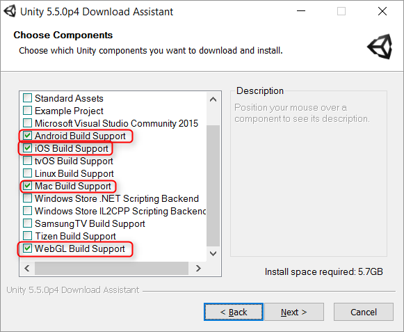Click the horizontal scrollbar track
404x332 pixels.
click(x=111, y=268)
